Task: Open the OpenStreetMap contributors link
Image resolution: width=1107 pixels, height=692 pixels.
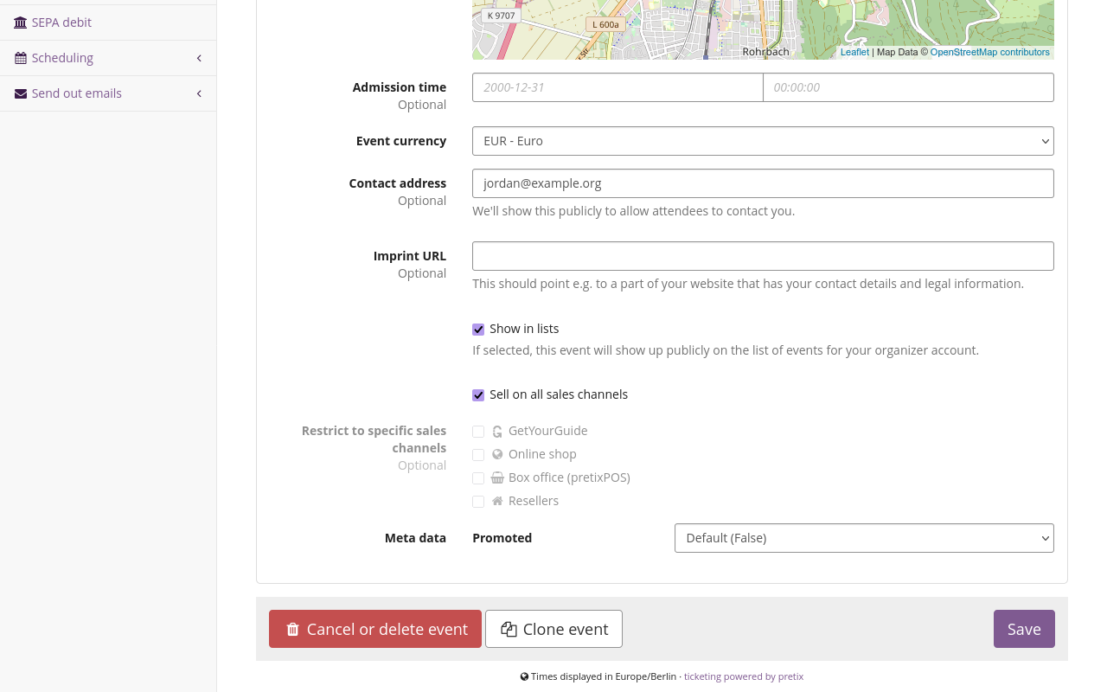Action: [x=989, y=51]
